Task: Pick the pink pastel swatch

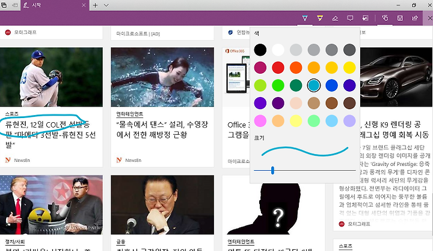Action: tap(260, 121)
